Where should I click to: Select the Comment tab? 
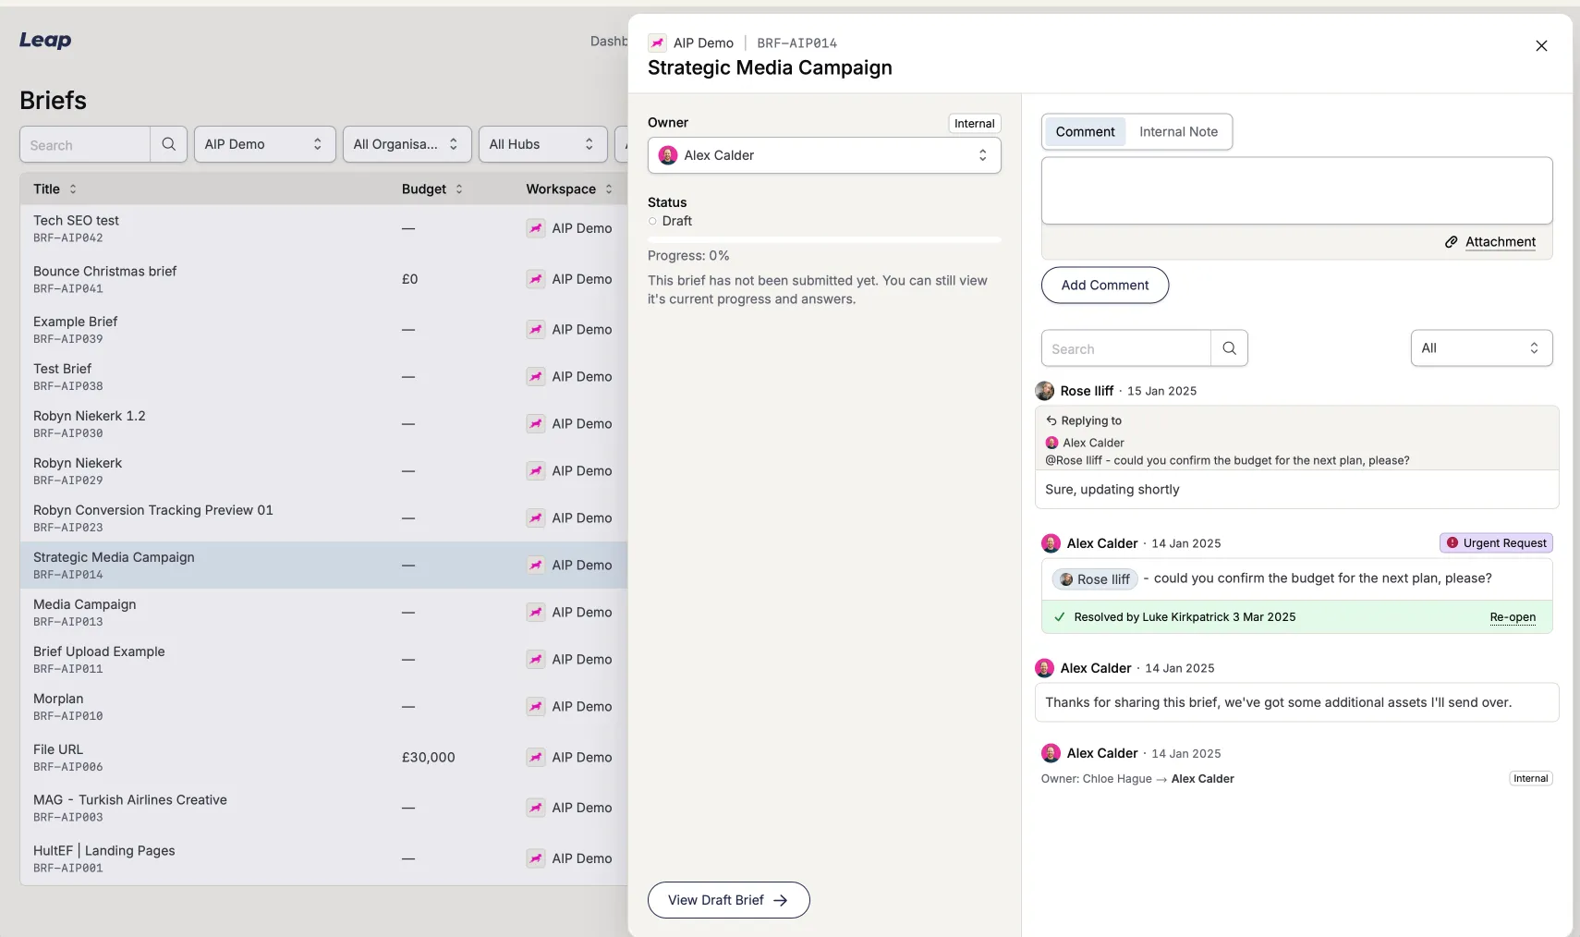click(x=1085, y=132)
